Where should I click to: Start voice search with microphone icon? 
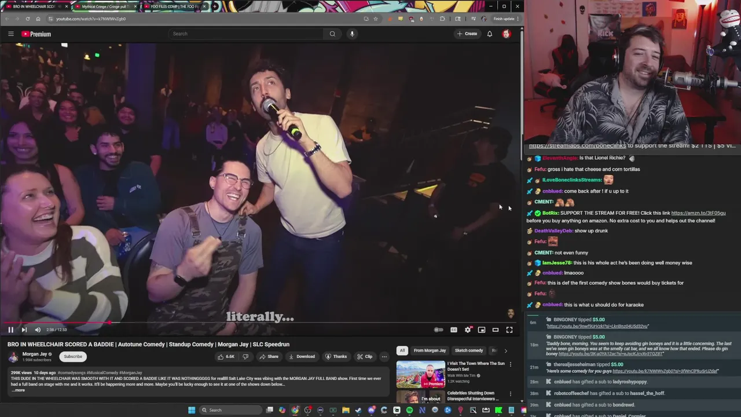(x=352, y=34)
